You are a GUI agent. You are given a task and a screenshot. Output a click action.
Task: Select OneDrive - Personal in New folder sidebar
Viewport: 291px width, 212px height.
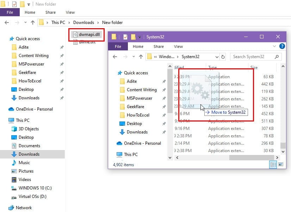pos(34,109)
